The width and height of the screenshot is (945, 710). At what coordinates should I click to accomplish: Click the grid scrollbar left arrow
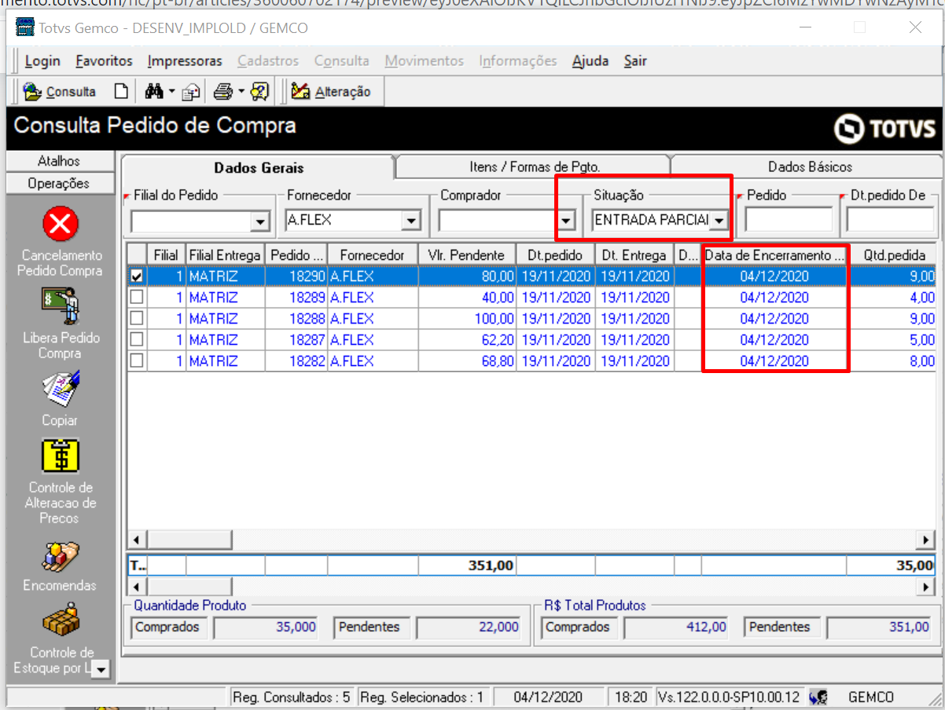[x=137, y=540]
